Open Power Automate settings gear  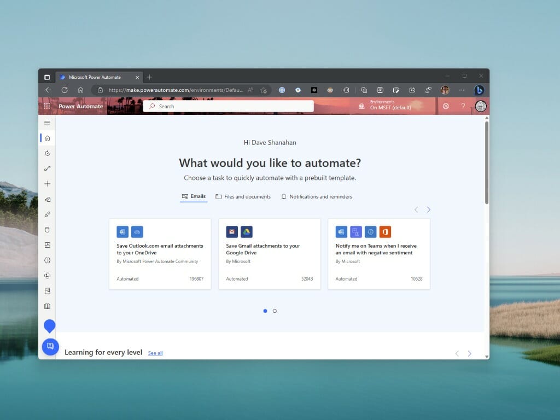click(x=446, y=106)
